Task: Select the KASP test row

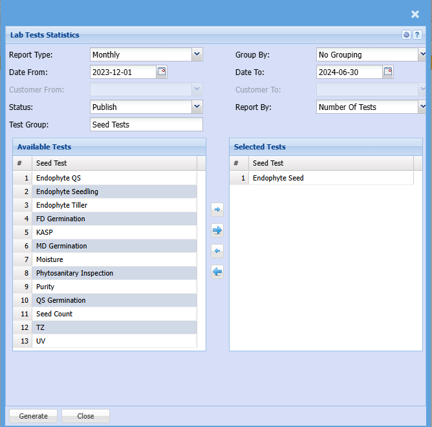Action: click(105, 232)
